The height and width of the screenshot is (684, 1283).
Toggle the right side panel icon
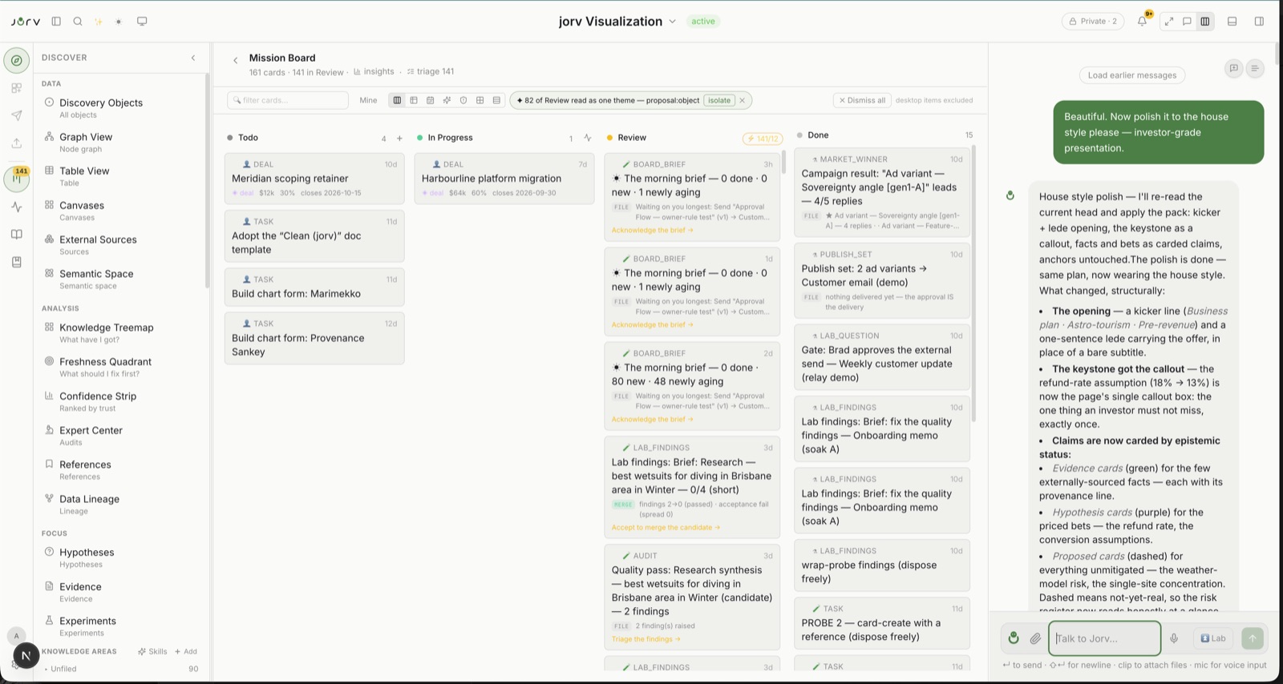[1259, 22]
